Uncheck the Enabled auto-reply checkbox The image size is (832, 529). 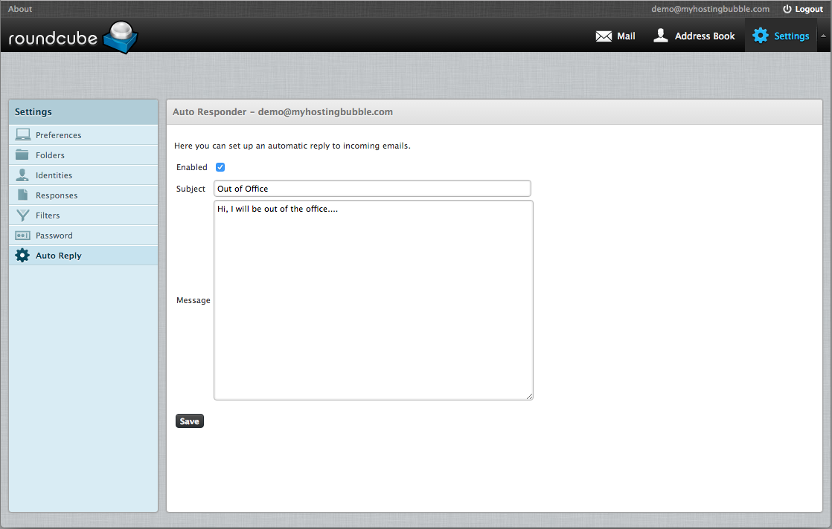tap(220, 167)
